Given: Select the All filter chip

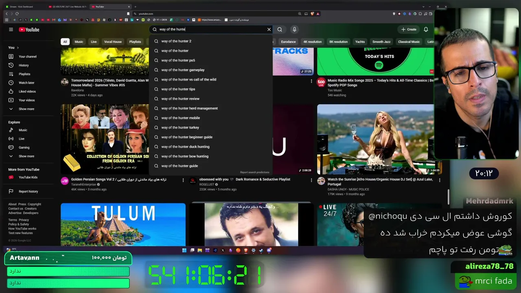Looking at the screenshot, I should [x=65, y=42].
